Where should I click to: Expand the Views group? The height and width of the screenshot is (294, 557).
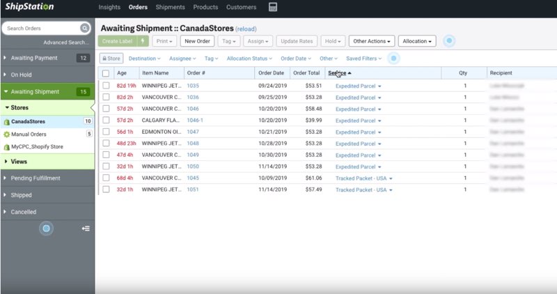click(47, 162)
